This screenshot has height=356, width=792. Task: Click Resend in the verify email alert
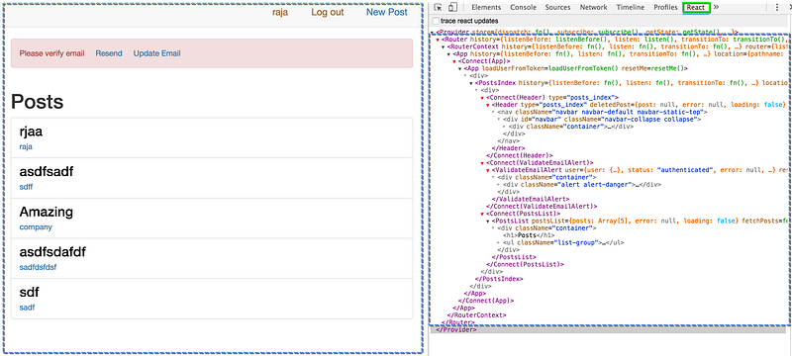click(x=109, y=53)
